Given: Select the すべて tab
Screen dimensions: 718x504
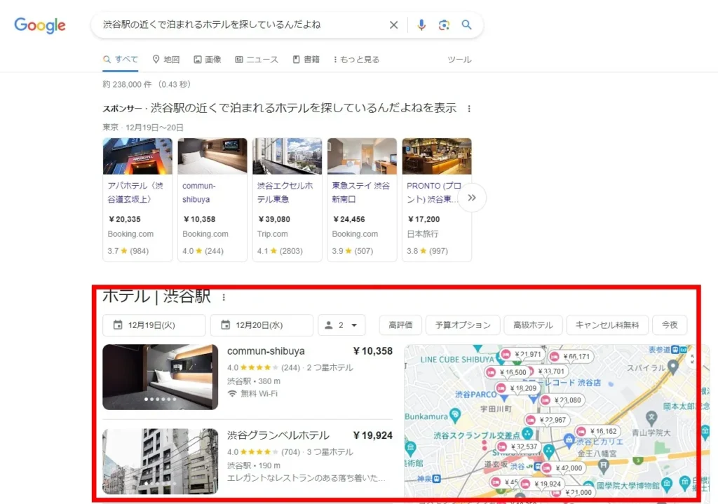Looking at the screenshot, I should (121, 60).
